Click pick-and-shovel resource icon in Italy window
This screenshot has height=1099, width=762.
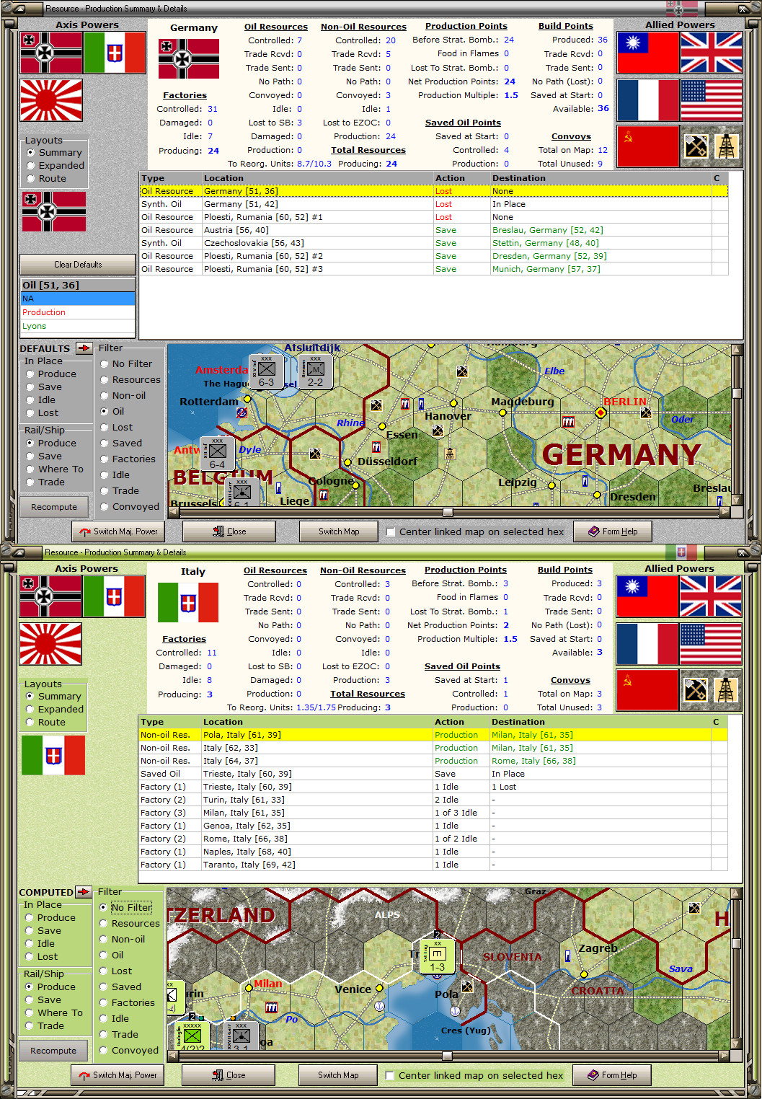click(x=695, y=690)
